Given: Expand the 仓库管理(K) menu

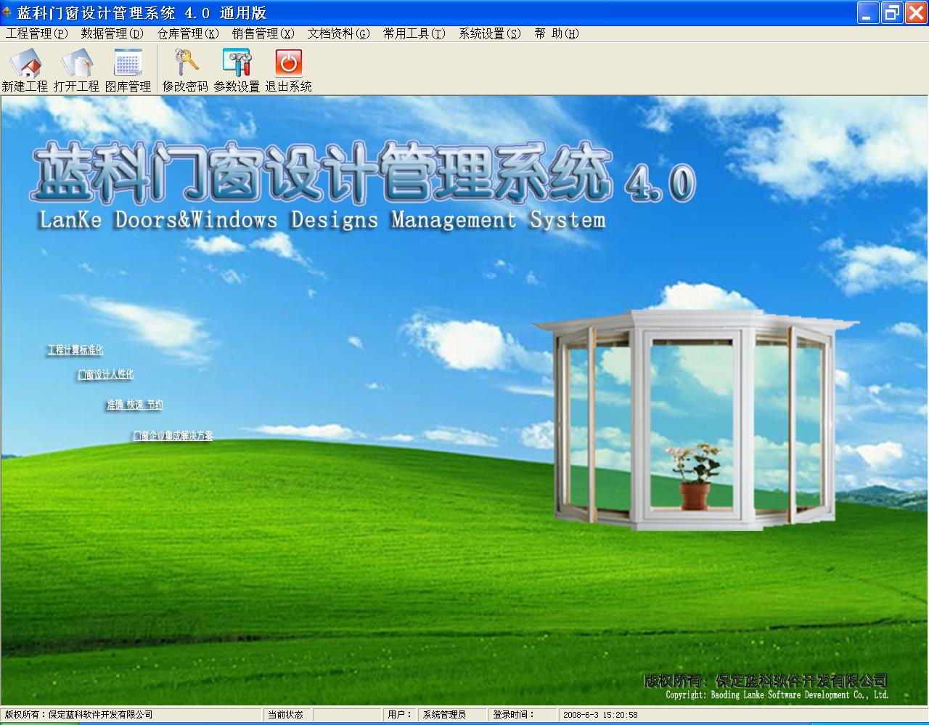Looking at the screenshot, I should (188, 33).
